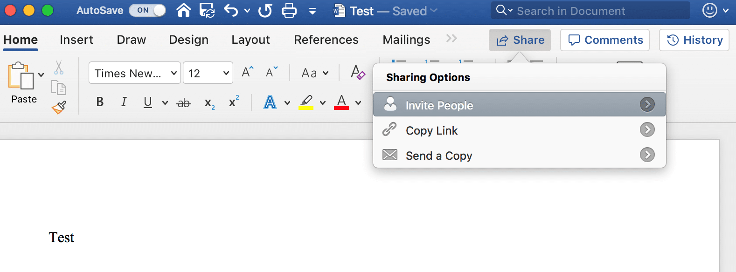The height and width of the screenshot is (272, 736).
Task: Click the Share button
Action: point(520,40)
